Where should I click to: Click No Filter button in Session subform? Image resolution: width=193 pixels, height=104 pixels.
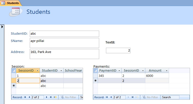tap(69, 97)
